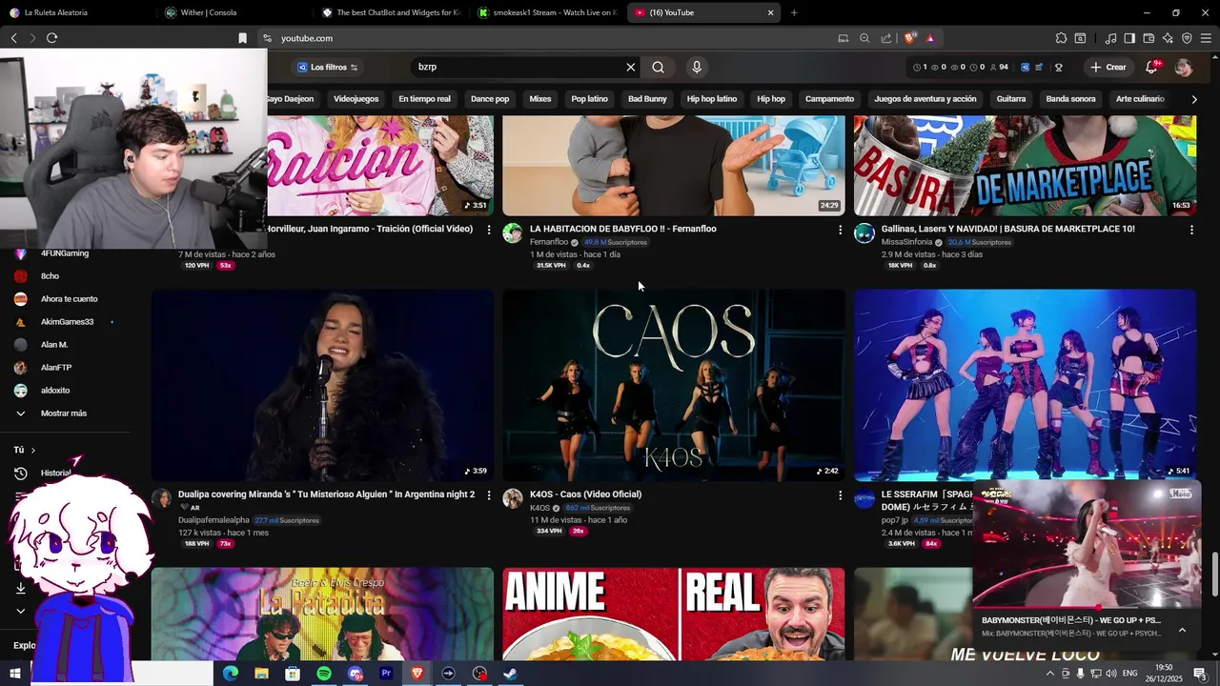Open the taskbar volume speaker icon

(x=1110, y=674)
